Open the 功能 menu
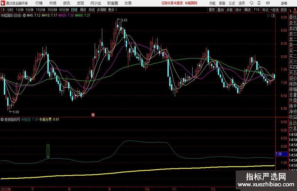297x191 pixels. point(212,3)
